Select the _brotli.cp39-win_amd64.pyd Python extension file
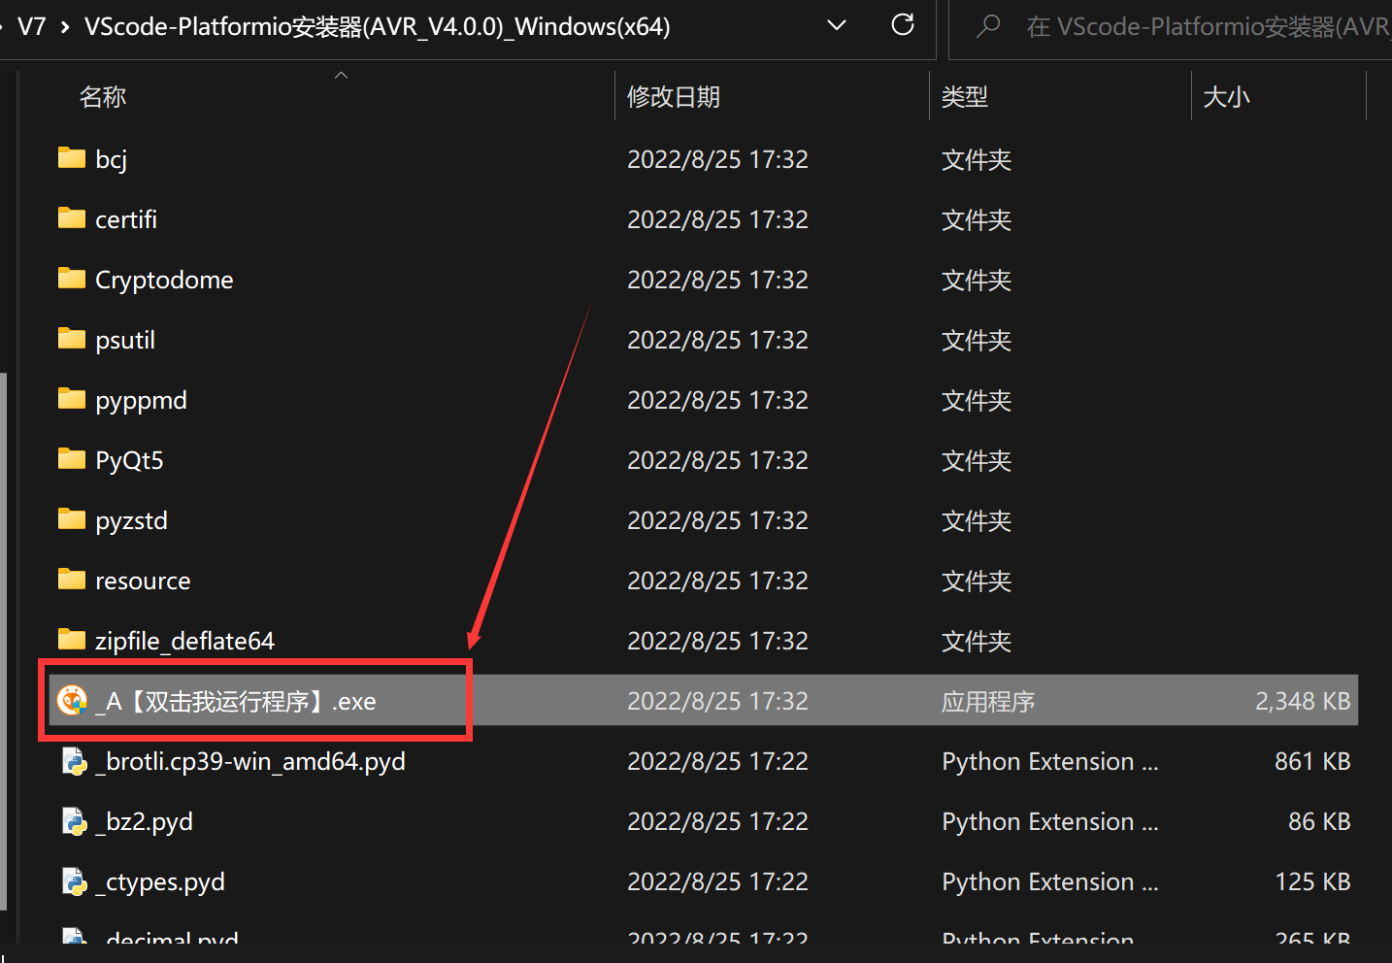Image resolution: width=1392 pixels, height=963 pixels. pyautogui.click(x=249, y=761)
